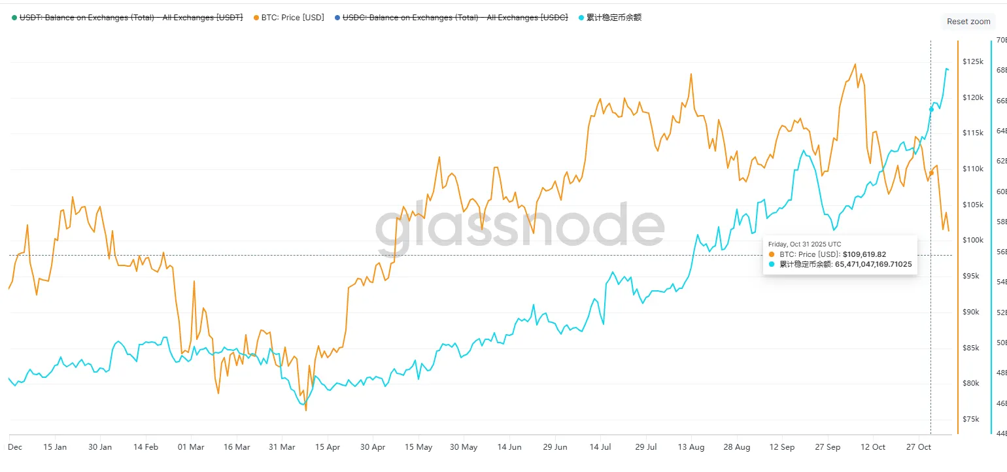Click the orange hover marker on BTC line
The height and width of the screenshot is (472, 1007).
pyautogui.click(x=931, y=173)
